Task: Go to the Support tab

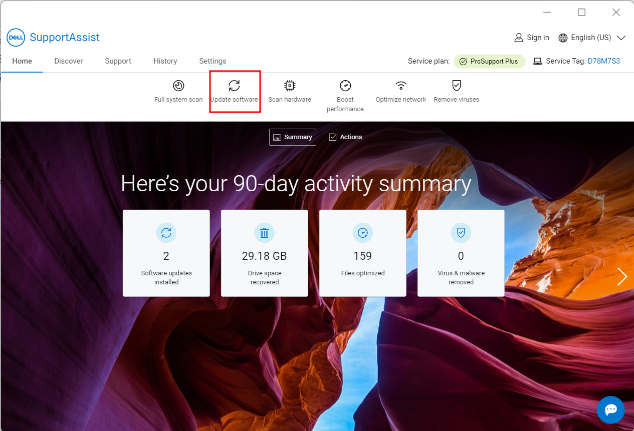Action: tap(118, 61)
